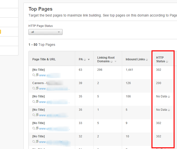Click the inbound links value 106
The width and height of the screenshot is (177, 149).
tap(128, 96)
